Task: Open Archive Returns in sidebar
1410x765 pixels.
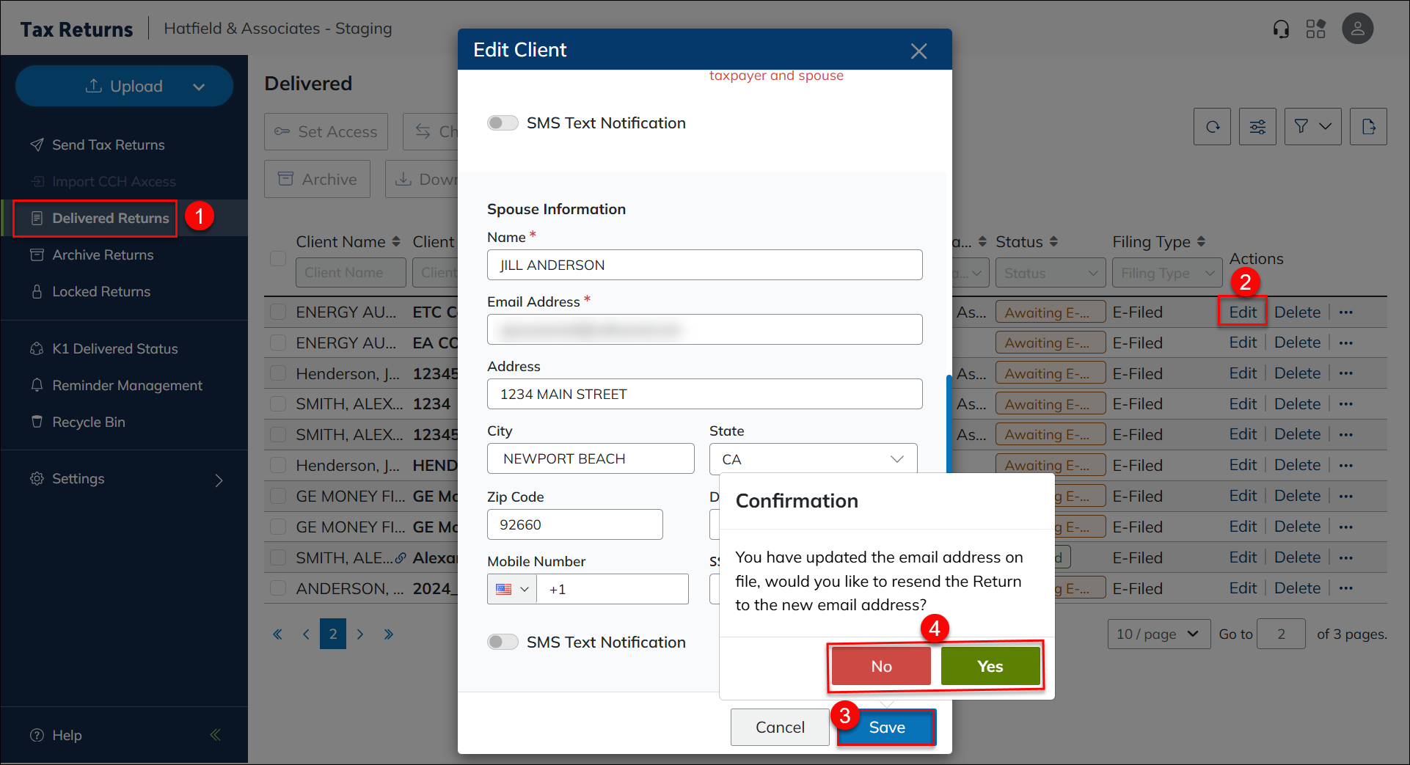Action: coord(103,255)
